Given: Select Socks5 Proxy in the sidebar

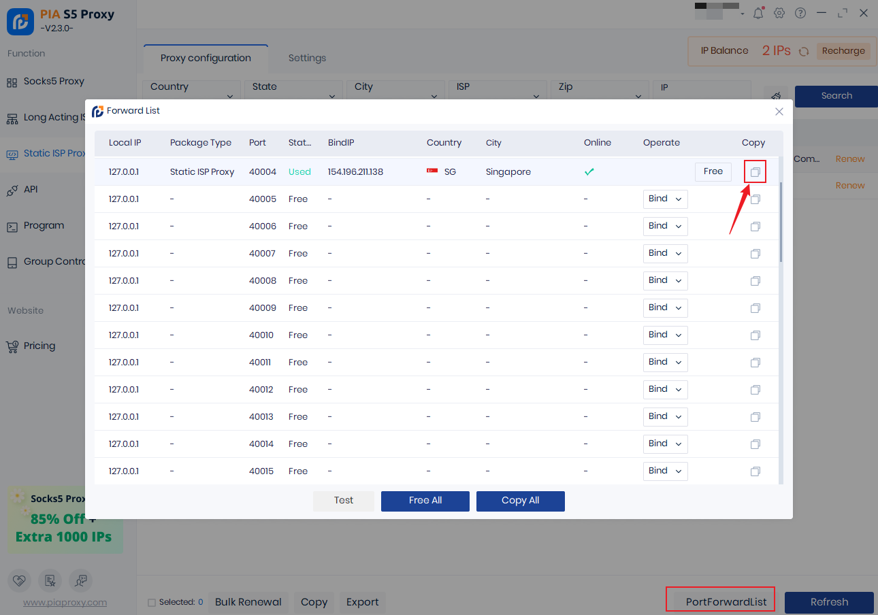Looking at the screenshot, I should click(54, 82).
